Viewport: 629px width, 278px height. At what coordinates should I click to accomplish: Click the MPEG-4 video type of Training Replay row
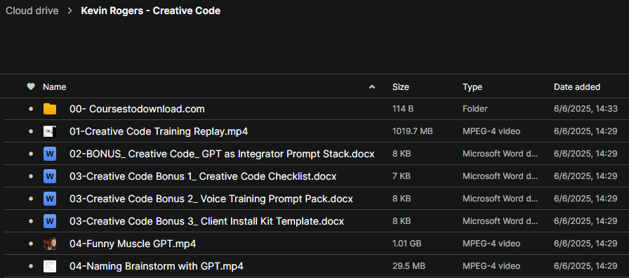click(491, 131)
